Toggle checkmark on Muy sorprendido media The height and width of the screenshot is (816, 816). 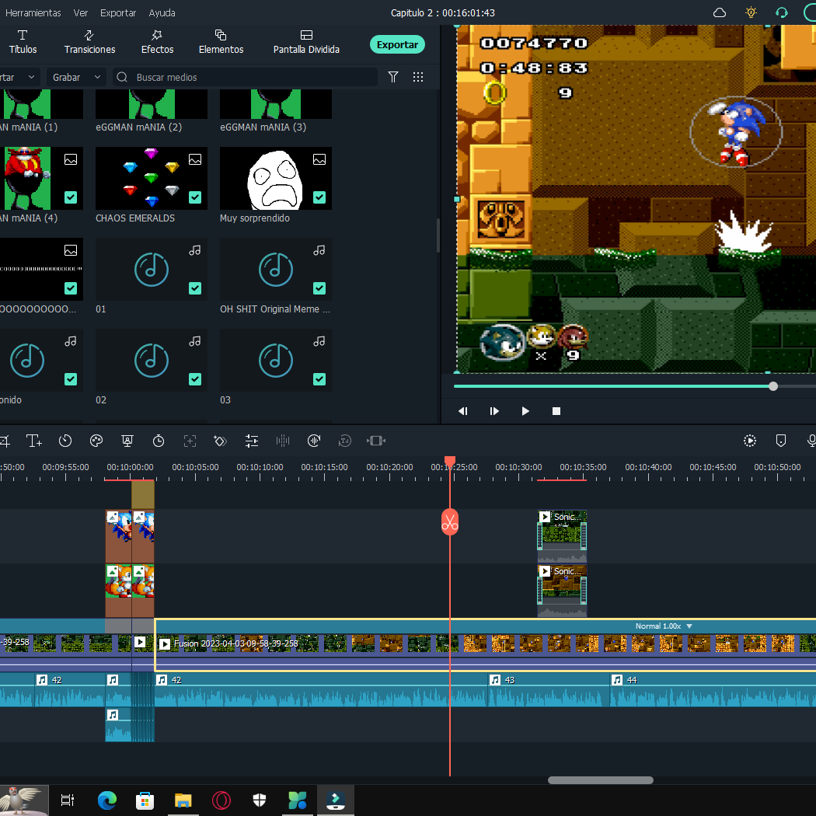click(x=319, y=197)
